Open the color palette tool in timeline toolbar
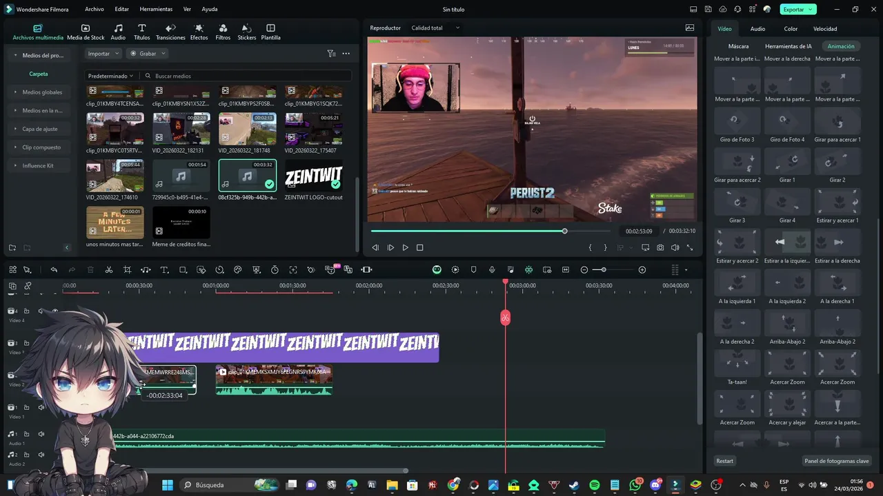 tap(238, 270)
